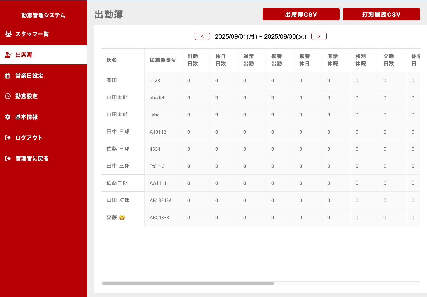Click the smiley emoji beside 齊藤
Image resolution: width=427 pixels, height=297 pixels.
(x=122, y=218)
